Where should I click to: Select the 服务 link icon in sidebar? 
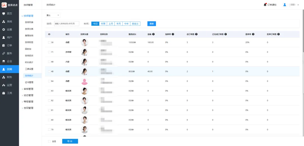[x=4, y=53]
